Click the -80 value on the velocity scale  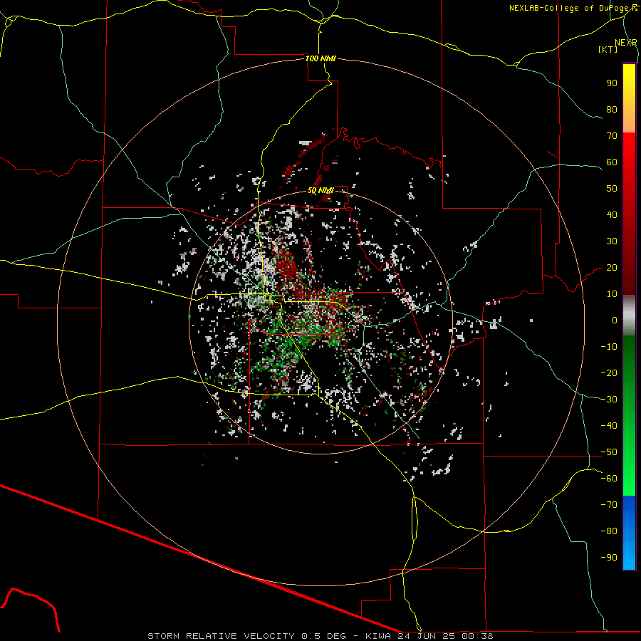[609, 531]
